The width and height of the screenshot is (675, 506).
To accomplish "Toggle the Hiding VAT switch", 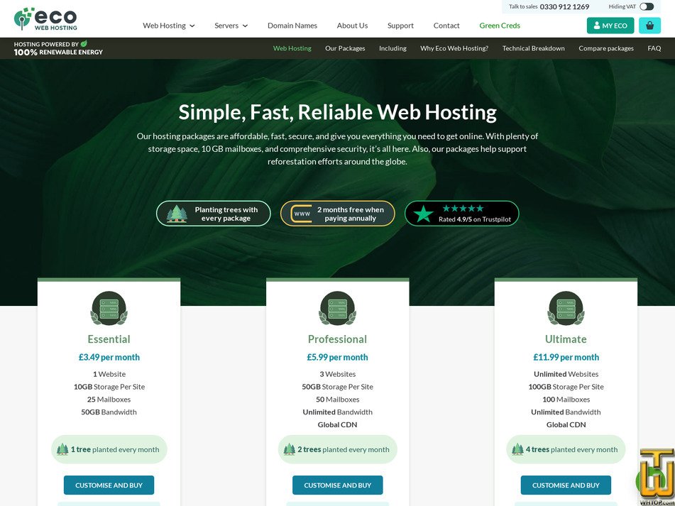I will pos(647,6).
